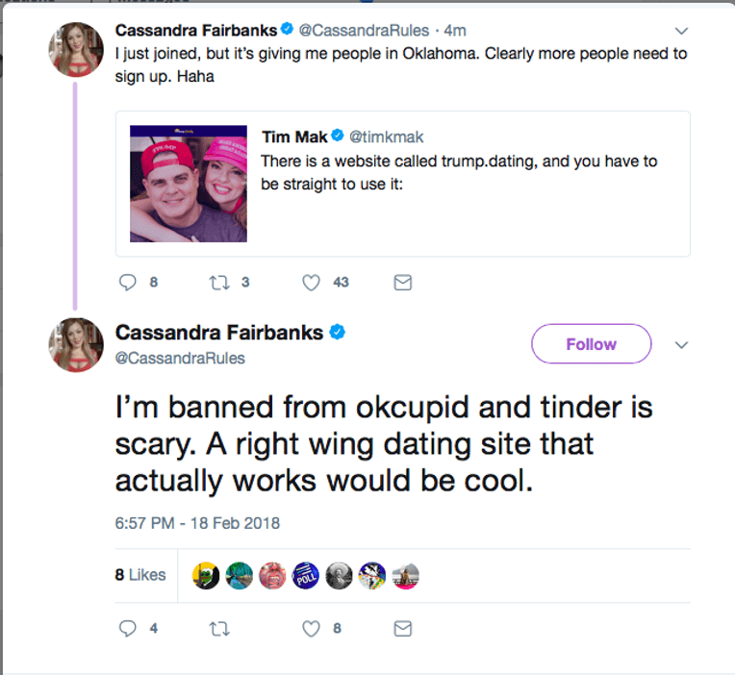Expand options chevron next to Follow button

tap(682, 345)
